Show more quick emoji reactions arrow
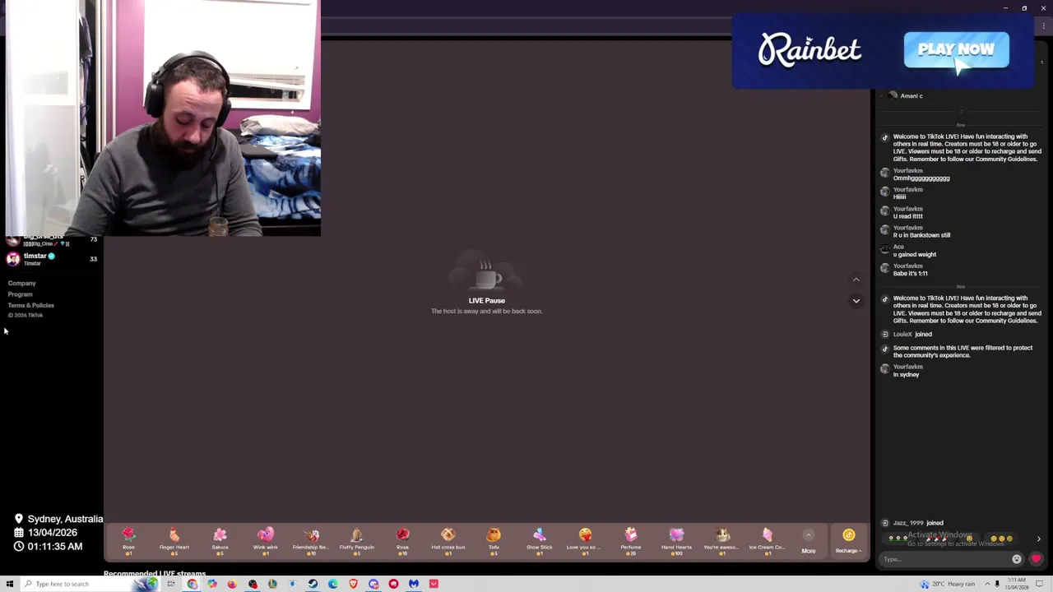Viewport: 1053px width, 592px height. coord(1038,539)
